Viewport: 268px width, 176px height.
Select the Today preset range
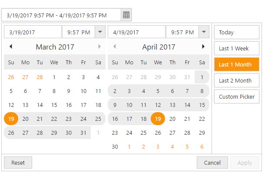(236, 32)
